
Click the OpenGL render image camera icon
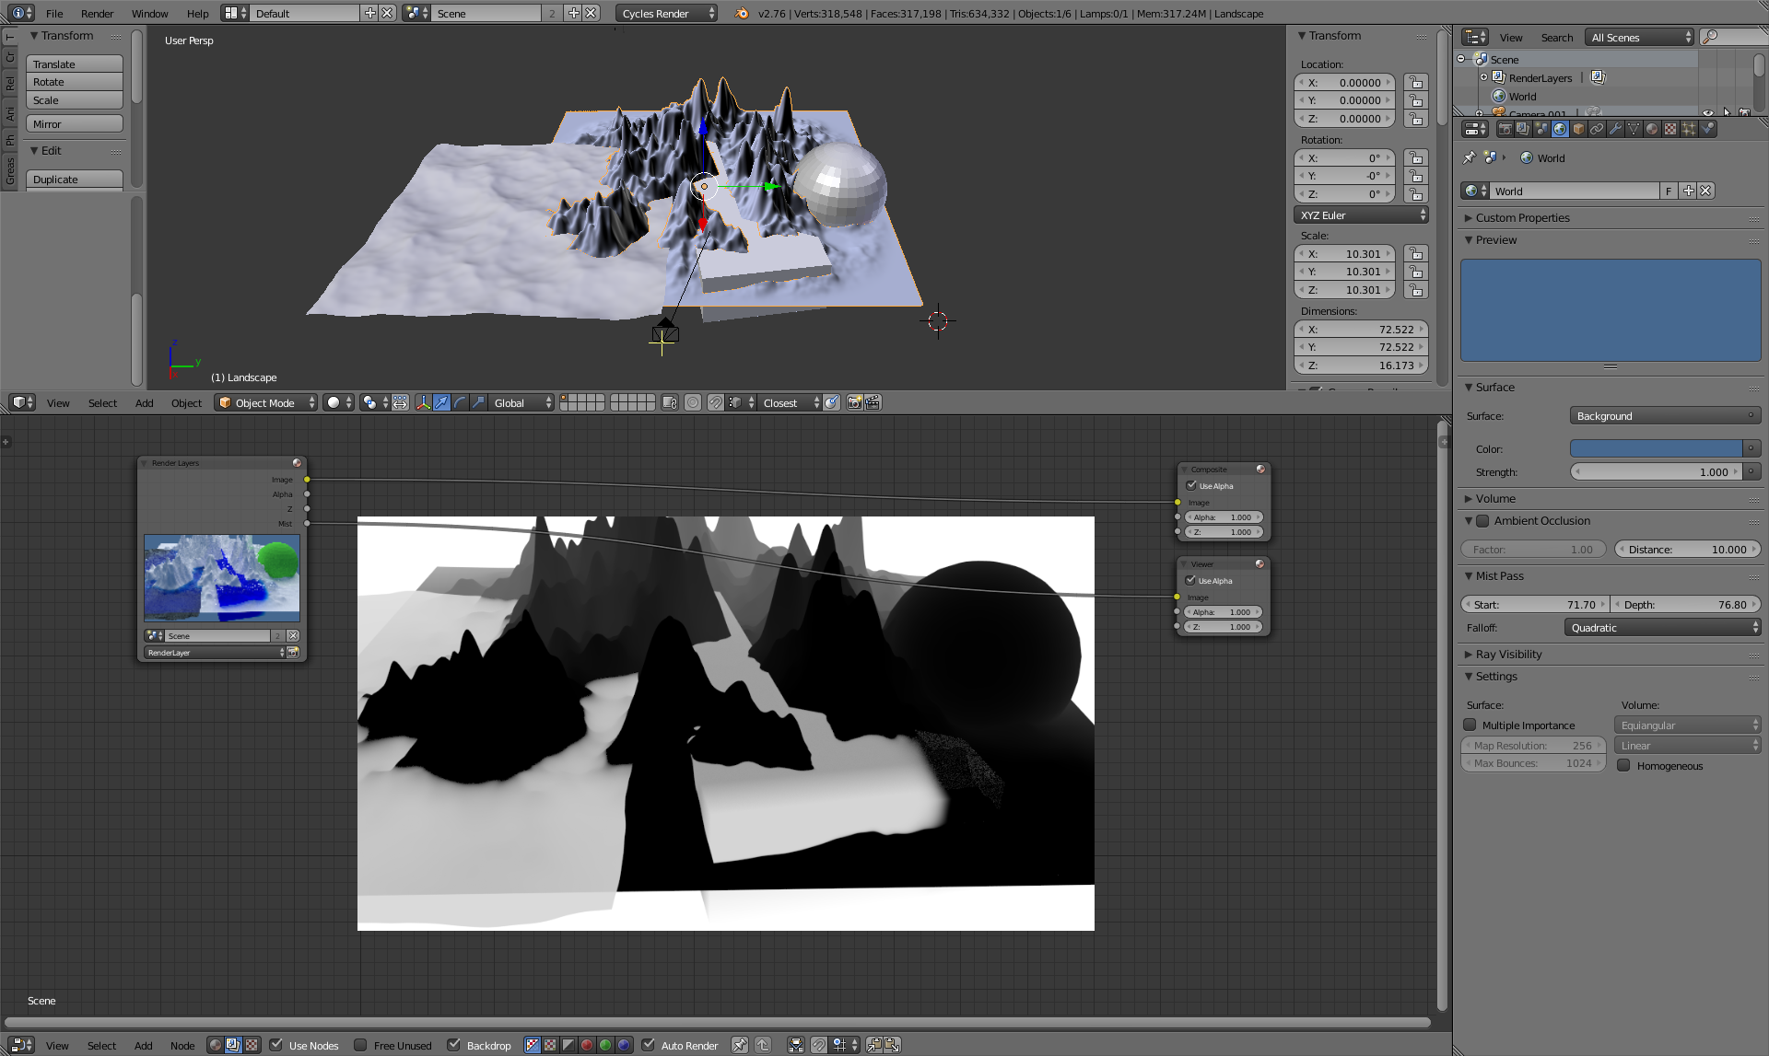click(855, 402)
